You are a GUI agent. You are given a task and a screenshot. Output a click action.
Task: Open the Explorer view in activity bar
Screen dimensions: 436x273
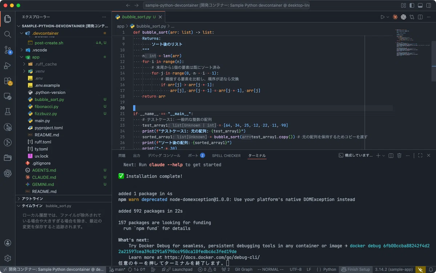tap(8, 19)
